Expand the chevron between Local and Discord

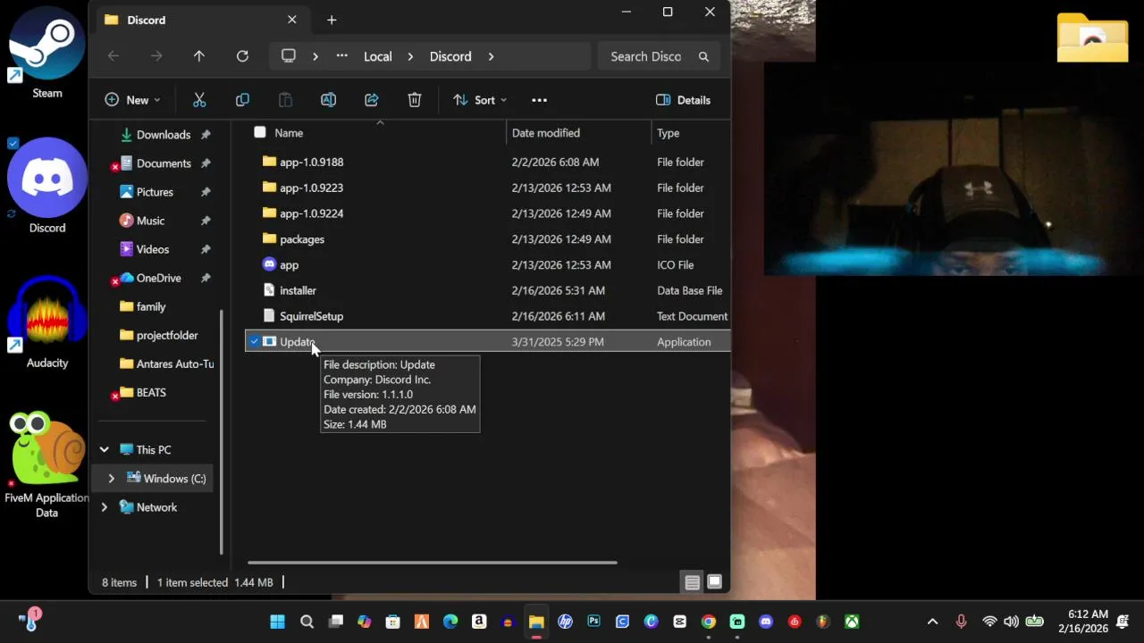point(410,56)
